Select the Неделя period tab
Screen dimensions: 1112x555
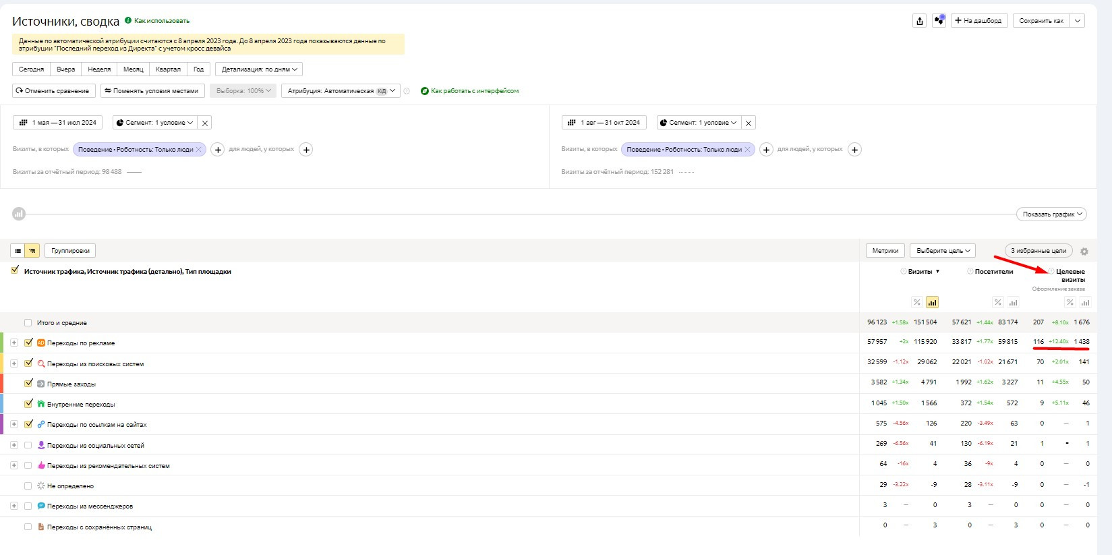pos(99,69)
